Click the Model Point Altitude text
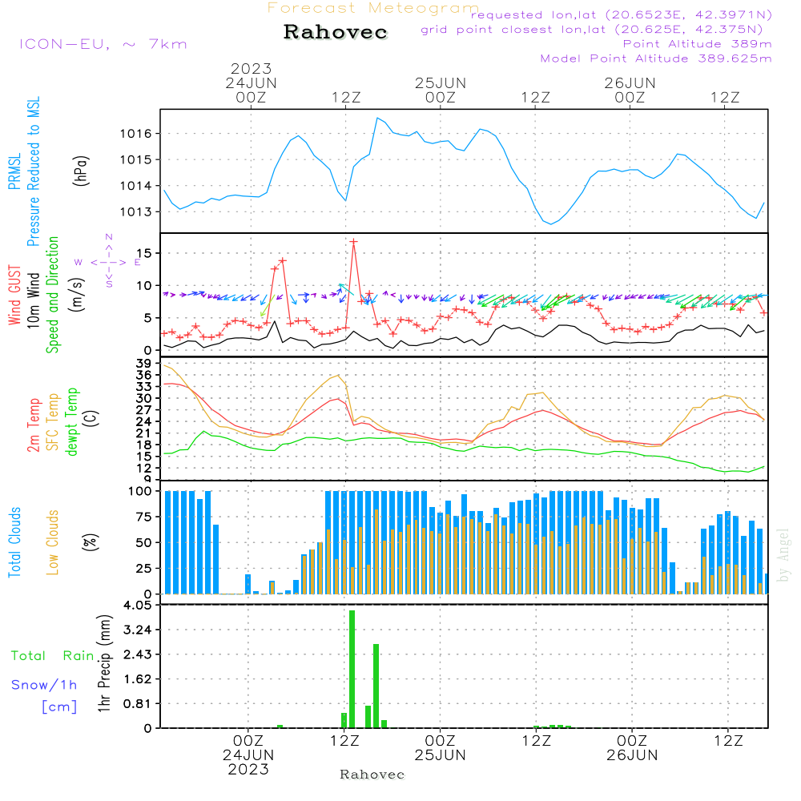801x801 pixels. click(x=655, y=58)
